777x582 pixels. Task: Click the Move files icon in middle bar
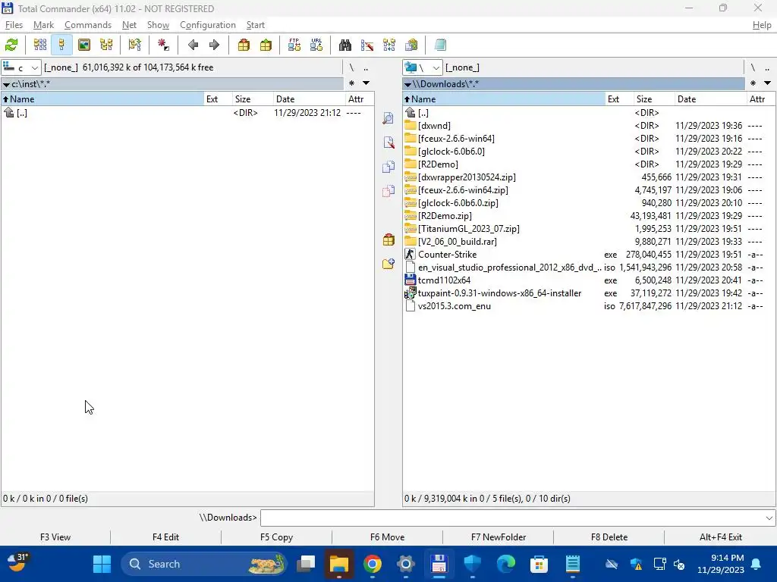tap(388, 191)
